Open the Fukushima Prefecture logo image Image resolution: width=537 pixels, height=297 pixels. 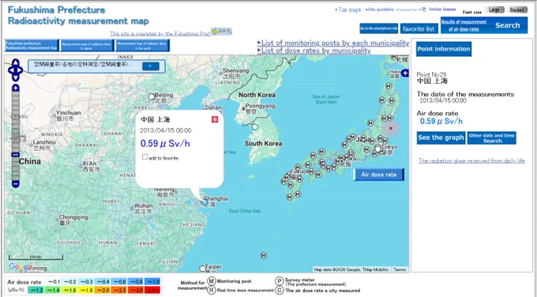click(x=222, y=31)
